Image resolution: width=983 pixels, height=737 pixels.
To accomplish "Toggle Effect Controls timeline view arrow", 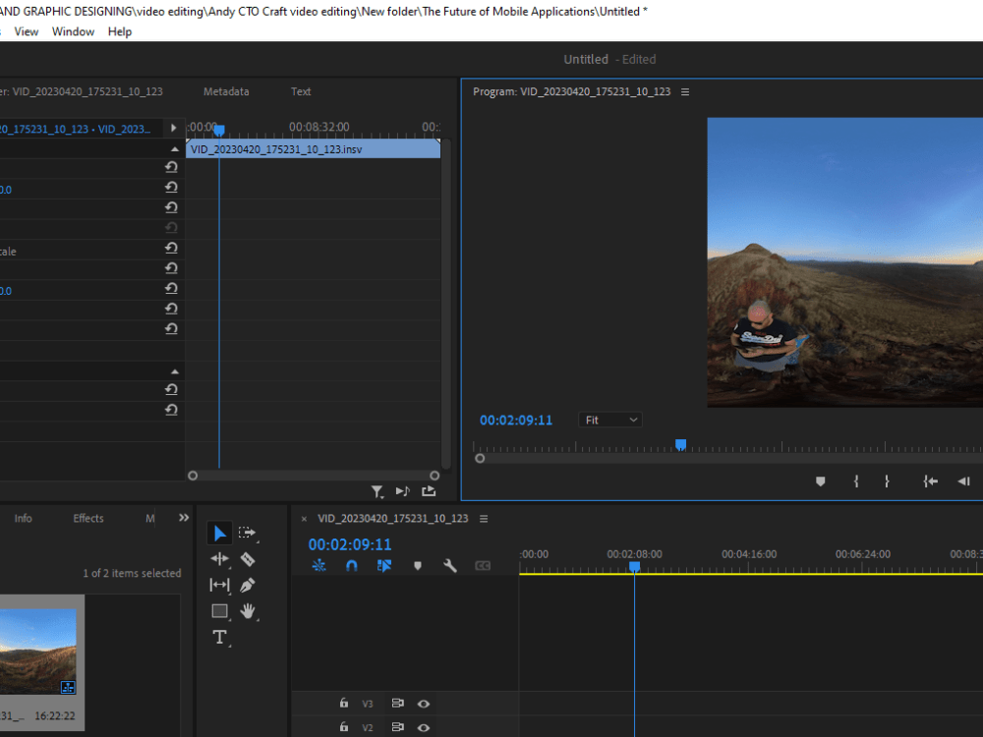I will coord(174,128).
